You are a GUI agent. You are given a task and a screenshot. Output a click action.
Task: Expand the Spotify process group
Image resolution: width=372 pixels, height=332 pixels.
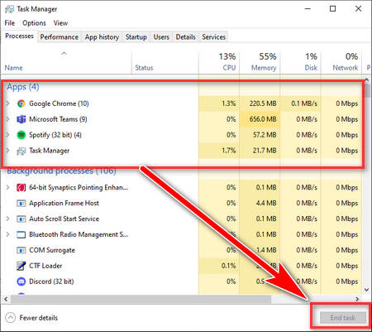point(8,135)
